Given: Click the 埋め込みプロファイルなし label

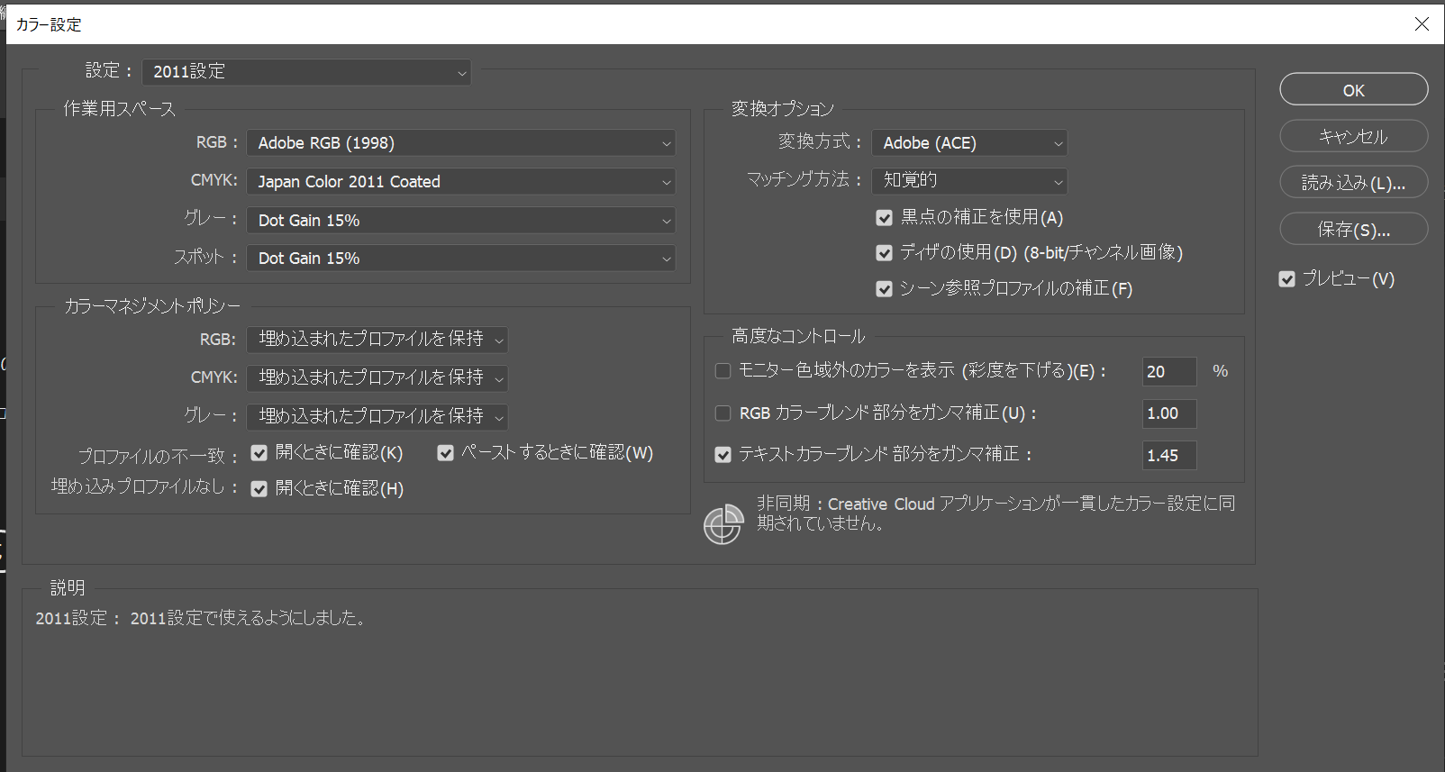Looking at the screenshot, I should pos(144,487).
